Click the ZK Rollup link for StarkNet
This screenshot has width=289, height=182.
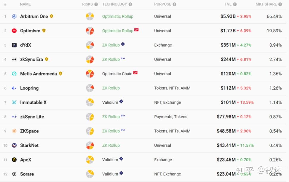pyautogui.click(x=111, y=145)
